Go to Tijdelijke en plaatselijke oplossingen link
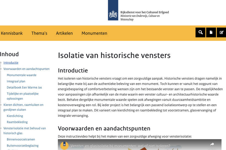The width and height of the screenshot is (226, 150). pos(23,96)
